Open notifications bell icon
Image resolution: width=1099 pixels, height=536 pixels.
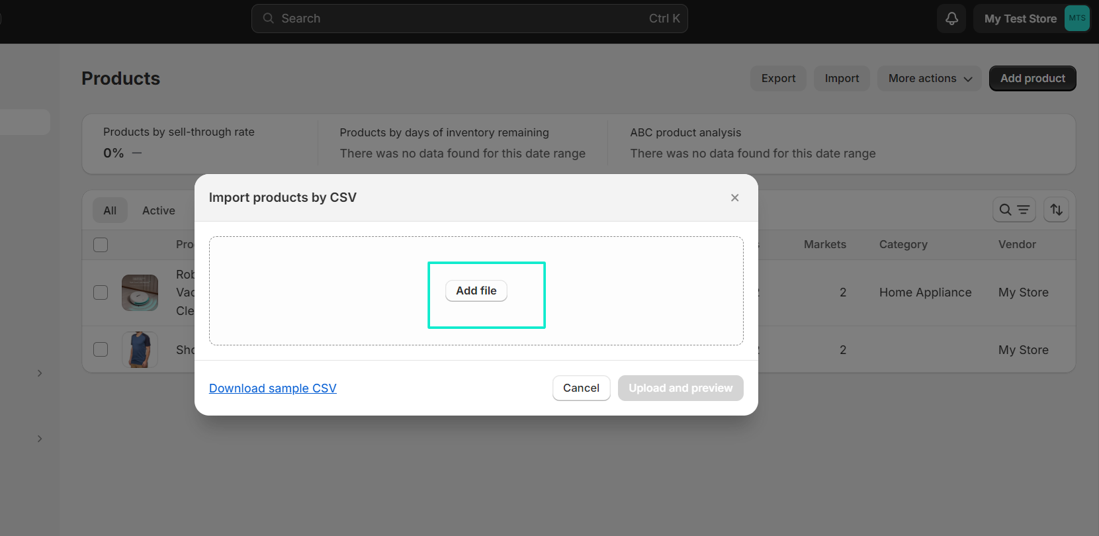point(951,19)
